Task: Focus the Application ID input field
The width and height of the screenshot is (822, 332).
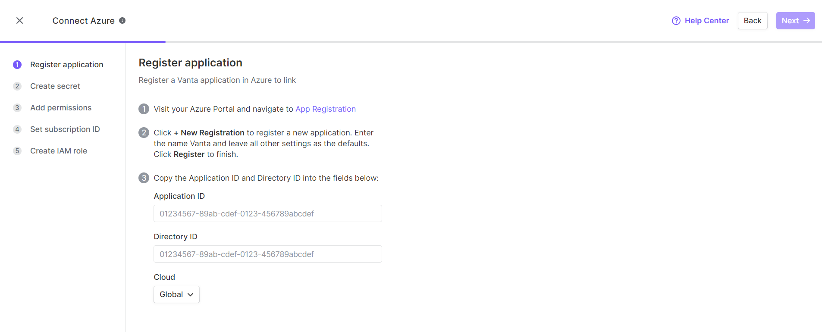Action: pos(268,213)
